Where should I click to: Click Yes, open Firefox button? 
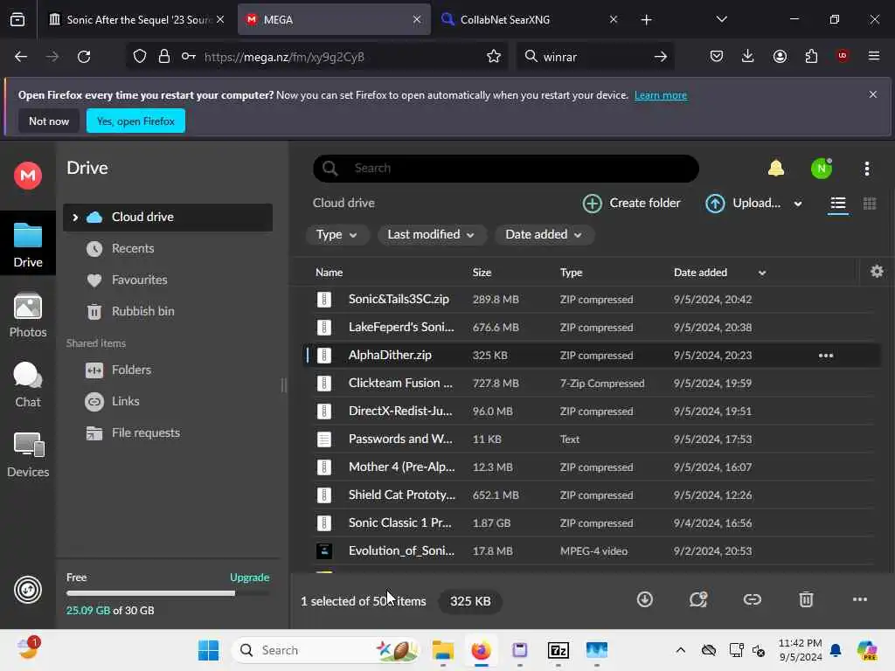(x=135, y=121)
